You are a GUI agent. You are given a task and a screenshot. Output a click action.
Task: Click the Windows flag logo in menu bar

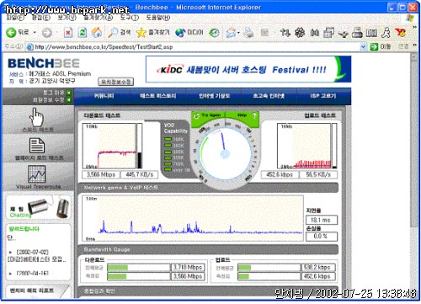click(x=410, y=18)
